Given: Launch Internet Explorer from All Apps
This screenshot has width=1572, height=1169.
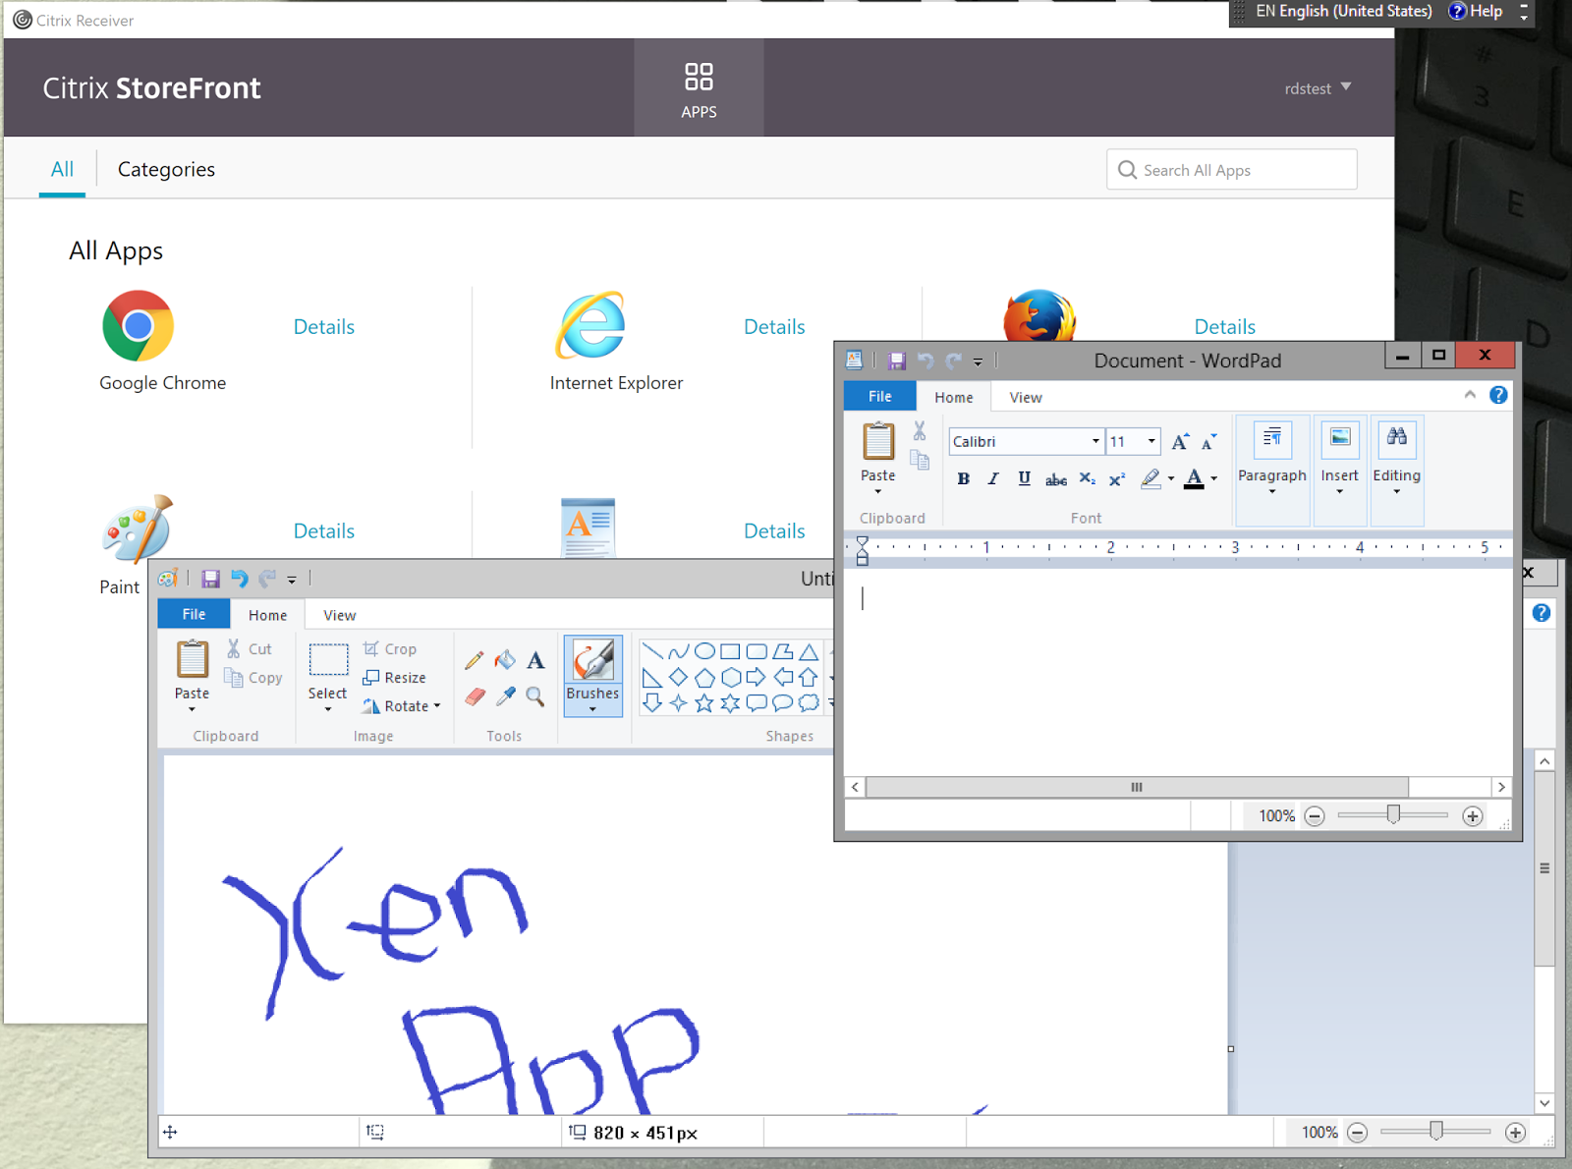Looking at the screenshot, I should tap(590, 326).
